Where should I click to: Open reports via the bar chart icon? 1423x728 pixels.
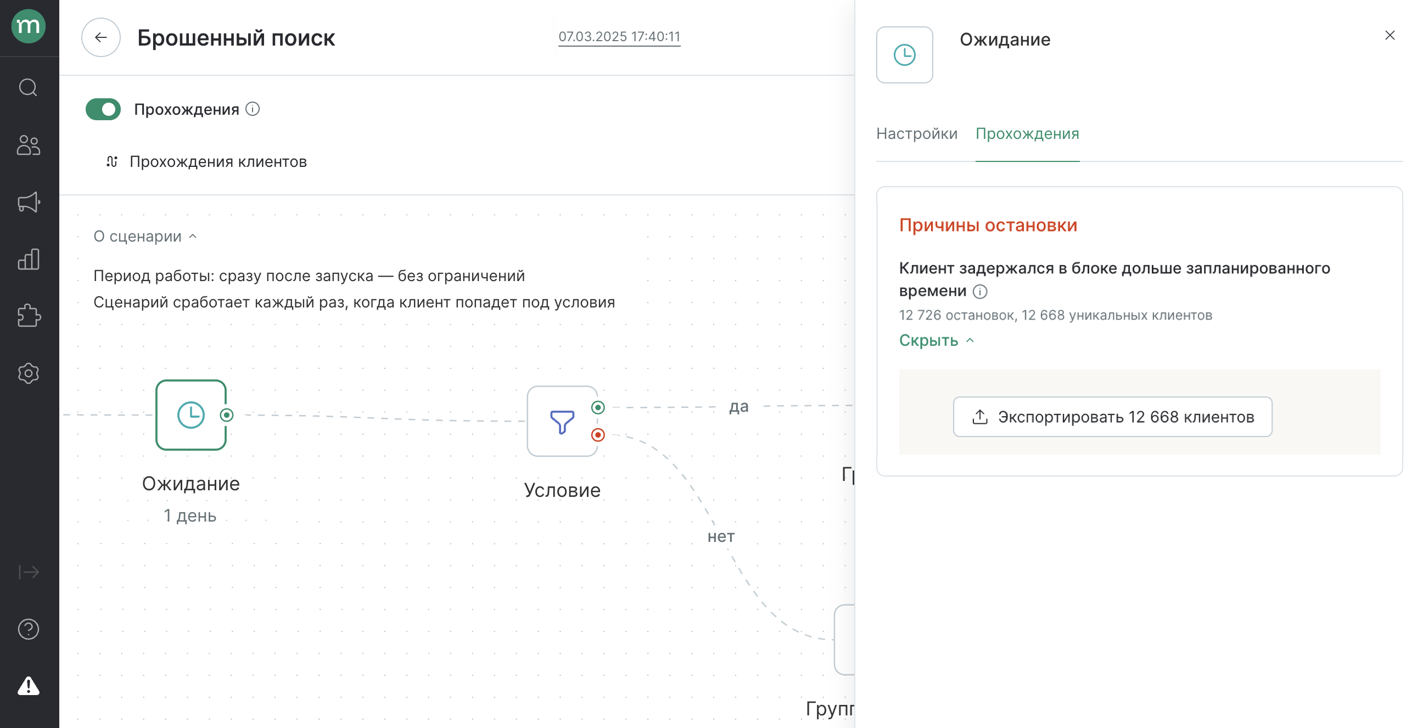pos(28,259)
